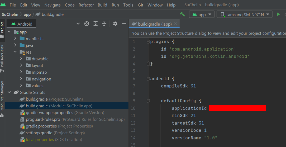The height and width of the screenshot is (147, 286).
Task: Fold the defaultConfig block at line 9
Action: pos(148,101)
